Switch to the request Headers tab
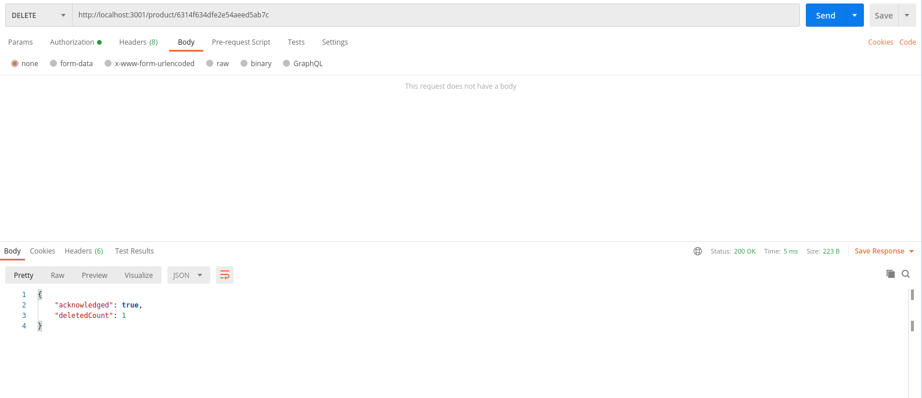This screenshot has width=922, height=398. pos(138,42)
